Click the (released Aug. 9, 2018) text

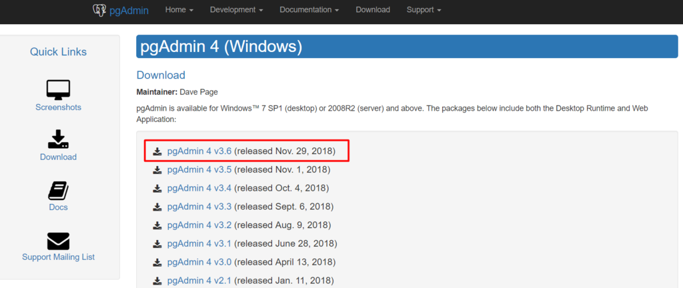point(283,225)
